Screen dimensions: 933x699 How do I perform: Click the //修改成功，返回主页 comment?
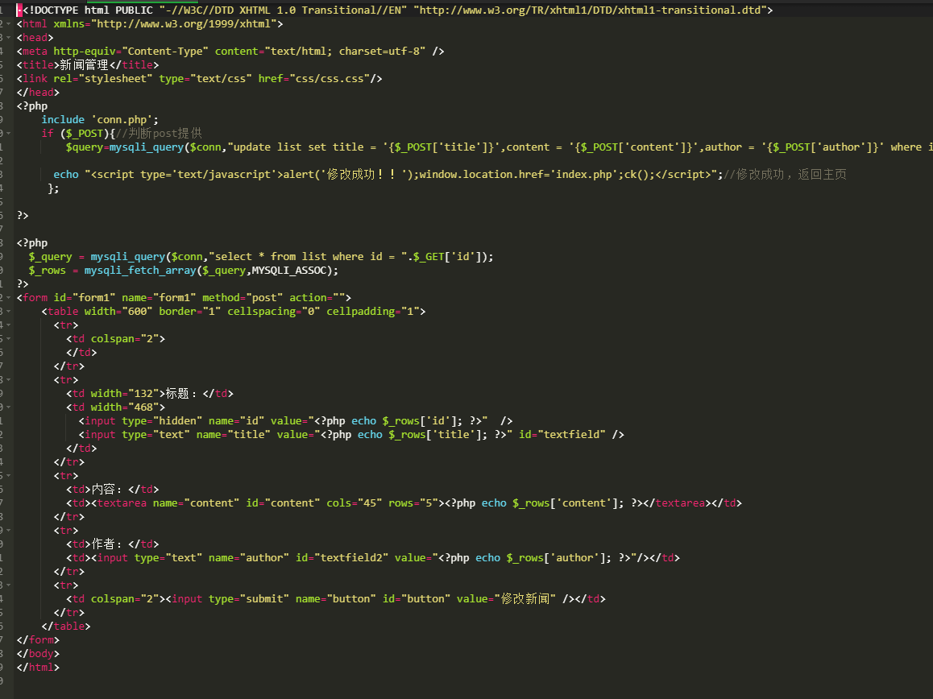(785, 174)
